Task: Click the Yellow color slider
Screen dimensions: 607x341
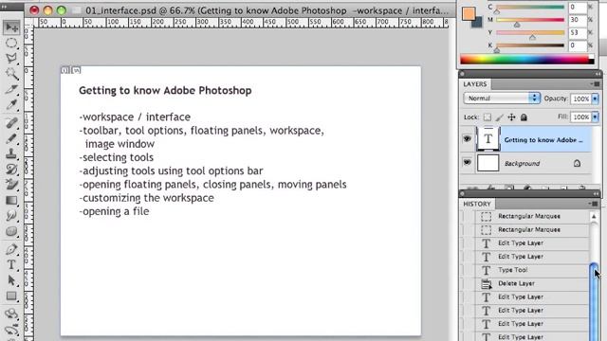Action: point(530,32)
